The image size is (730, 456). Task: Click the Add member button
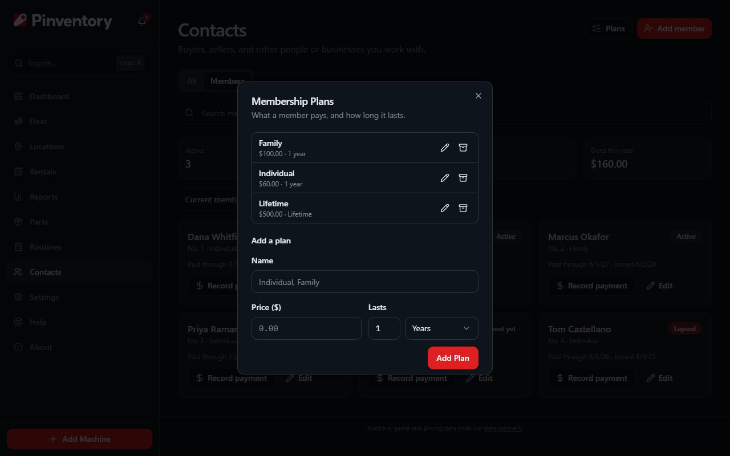pyautogui.click(x=674, y=28)
